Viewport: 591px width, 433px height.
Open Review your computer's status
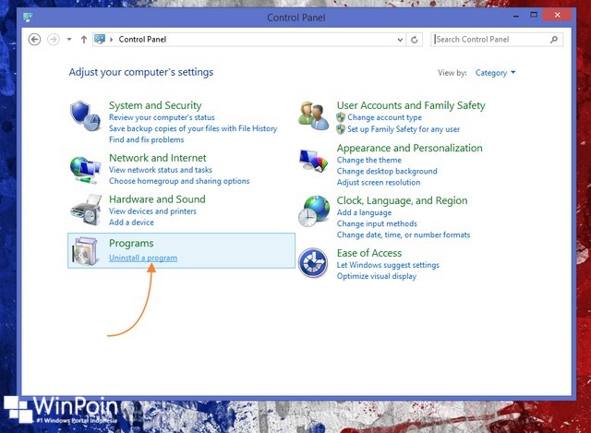point(162,117)
